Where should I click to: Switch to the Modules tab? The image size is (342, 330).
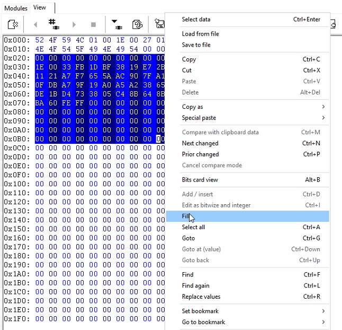point(16,8)
